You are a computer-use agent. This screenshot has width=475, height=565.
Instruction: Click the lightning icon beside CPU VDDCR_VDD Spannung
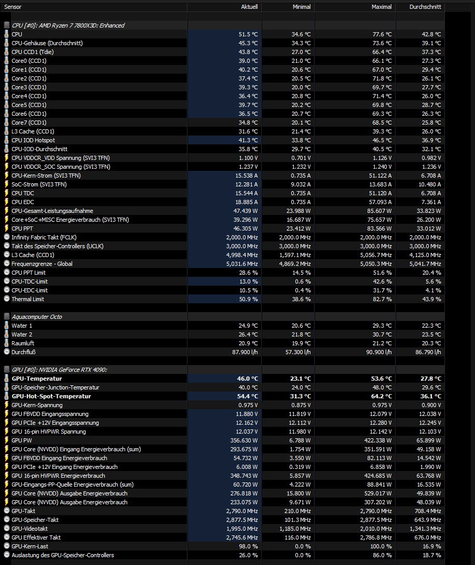coord(6,158)
